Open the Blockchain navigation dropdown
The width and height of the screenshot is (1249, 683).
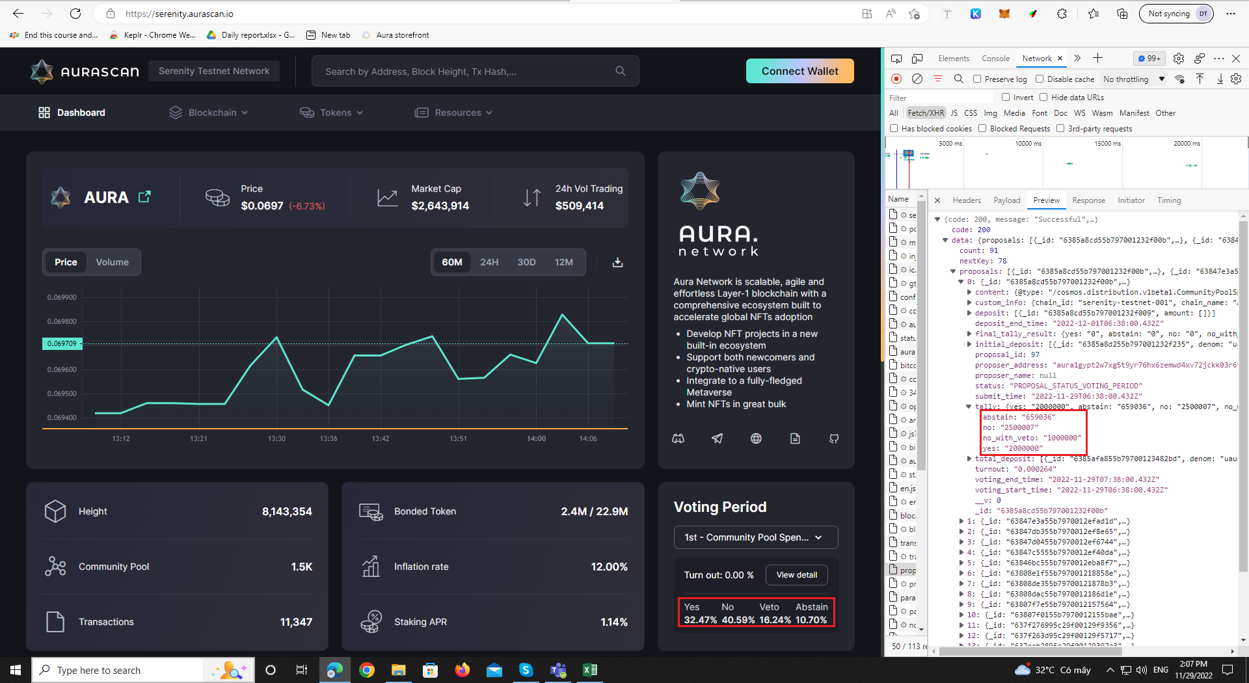coord(208,112)
